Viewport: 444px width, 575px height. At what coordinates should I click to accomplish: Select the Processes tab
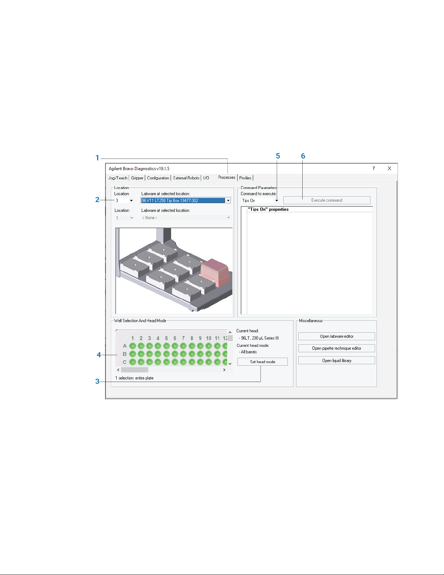pos(227,177)
